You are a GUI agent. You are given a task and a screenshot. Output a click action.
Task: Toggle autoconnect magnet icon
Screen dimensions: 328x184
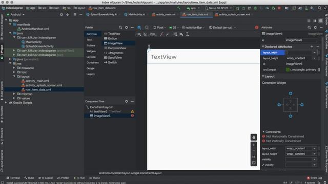coord(145,34)
